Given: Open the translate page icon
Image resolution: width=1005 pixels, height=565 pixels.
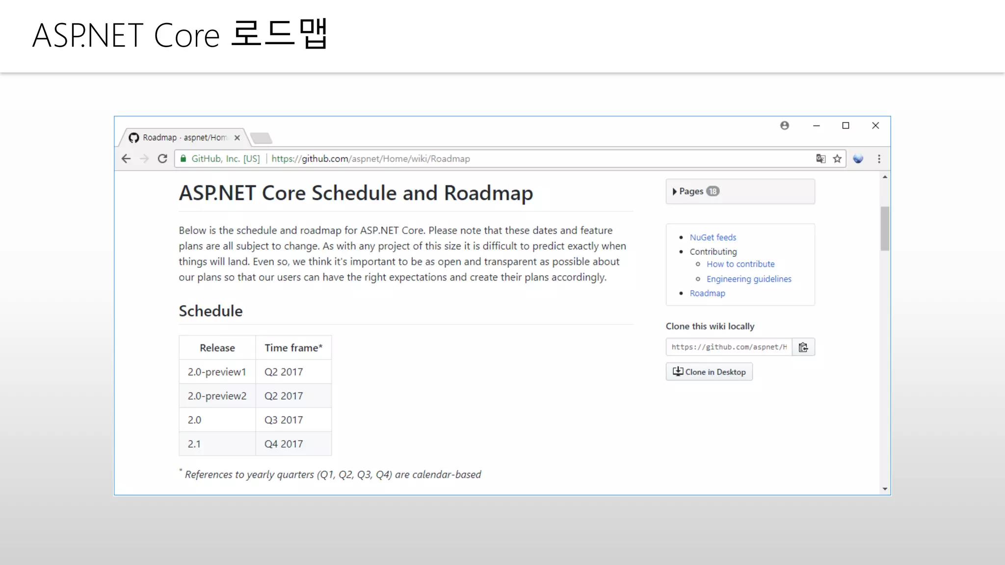Looking at the screenshot, I should (x=820, y=158).
